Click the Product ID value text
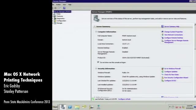This screenshot has height=110, width=196. (136, 58)
